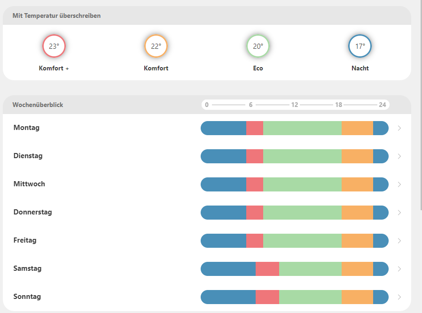Click the green Eco segment on Mittwoch

pyautogui.click(x=302, y=184)
